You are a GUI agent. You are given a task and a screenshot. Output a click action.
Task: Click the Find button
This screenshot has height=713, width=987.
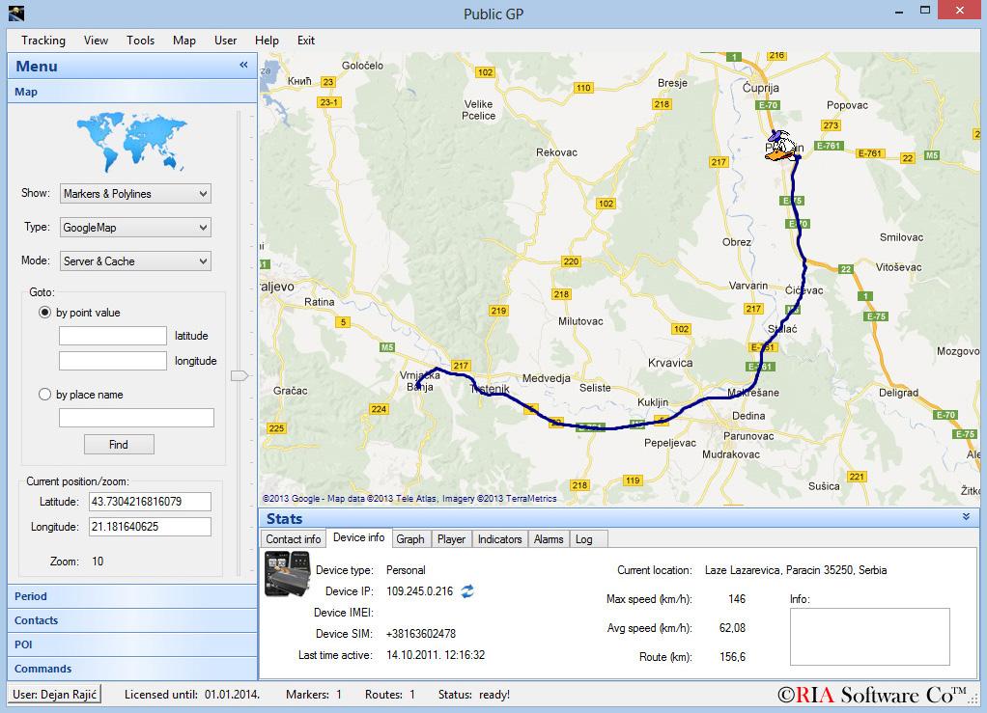click(118, 445)
